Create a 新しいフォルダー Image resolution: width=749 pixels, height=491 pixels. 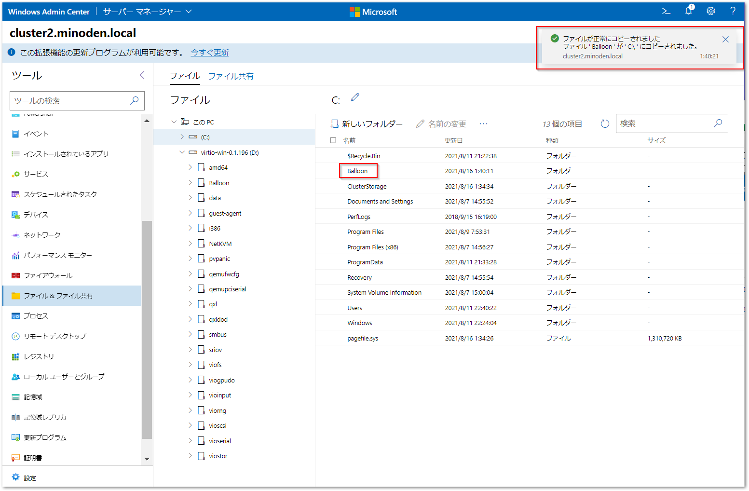[x=367, y=124]
